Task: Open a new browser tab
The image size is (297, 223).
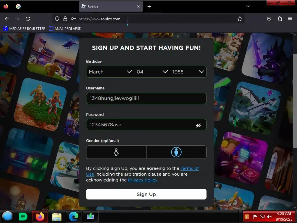Action: 149,7
